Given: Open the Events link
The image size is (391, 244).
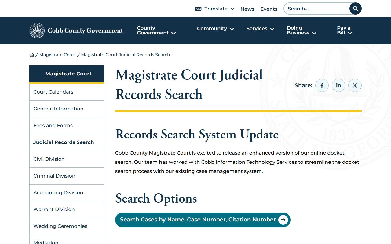Looking at the screenshot, I should tap(269, 9).
